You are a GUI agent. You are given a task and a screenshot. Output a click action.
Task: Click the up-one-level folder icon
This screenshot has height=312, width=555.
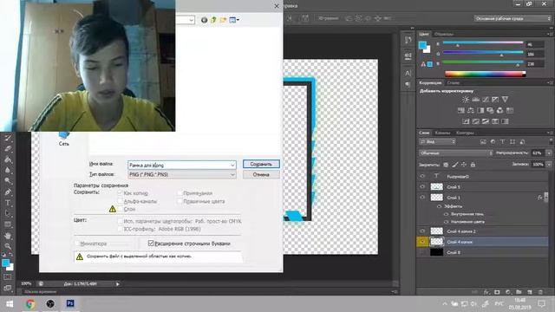tap(213, 20)
